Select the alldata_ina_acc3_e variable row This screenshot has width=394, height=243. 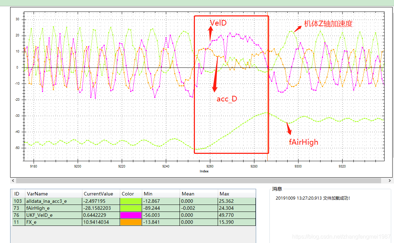pos(134,201)
